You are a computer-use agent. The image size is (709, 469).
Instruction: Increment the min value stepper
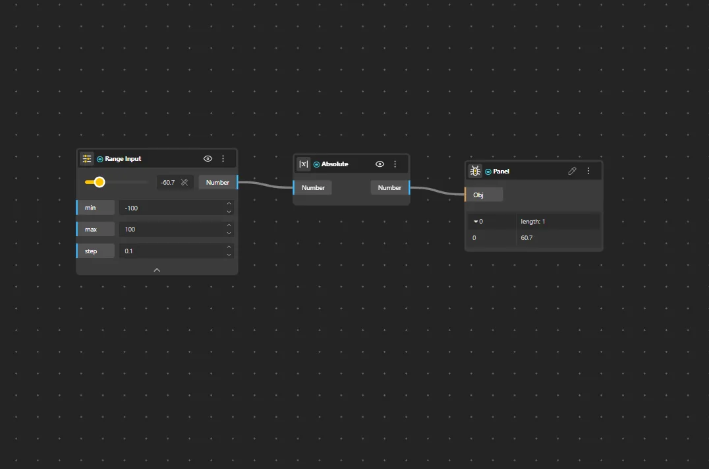click(229, 204)
